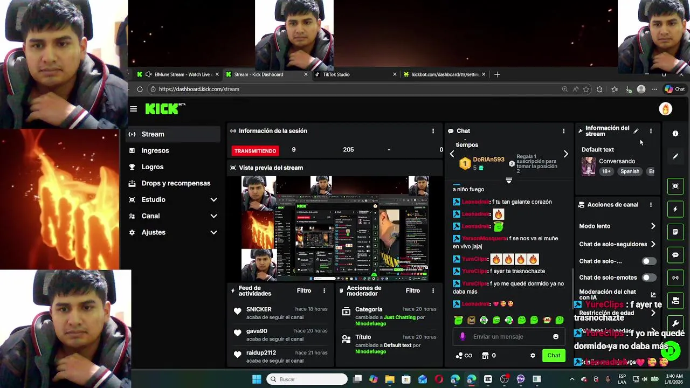Click the Kick logo
The height and width of the screenshot is (388, 690).
click(164, 109)
